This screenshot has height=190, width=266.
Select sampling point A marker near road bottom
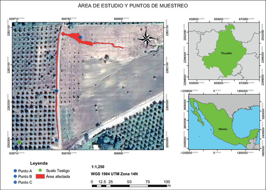click(56, 140)
